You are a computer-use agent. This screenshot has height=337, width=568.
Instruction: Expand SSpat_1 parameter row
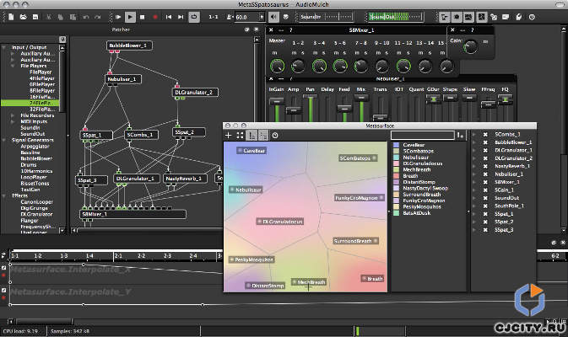[x=474, y=214]
